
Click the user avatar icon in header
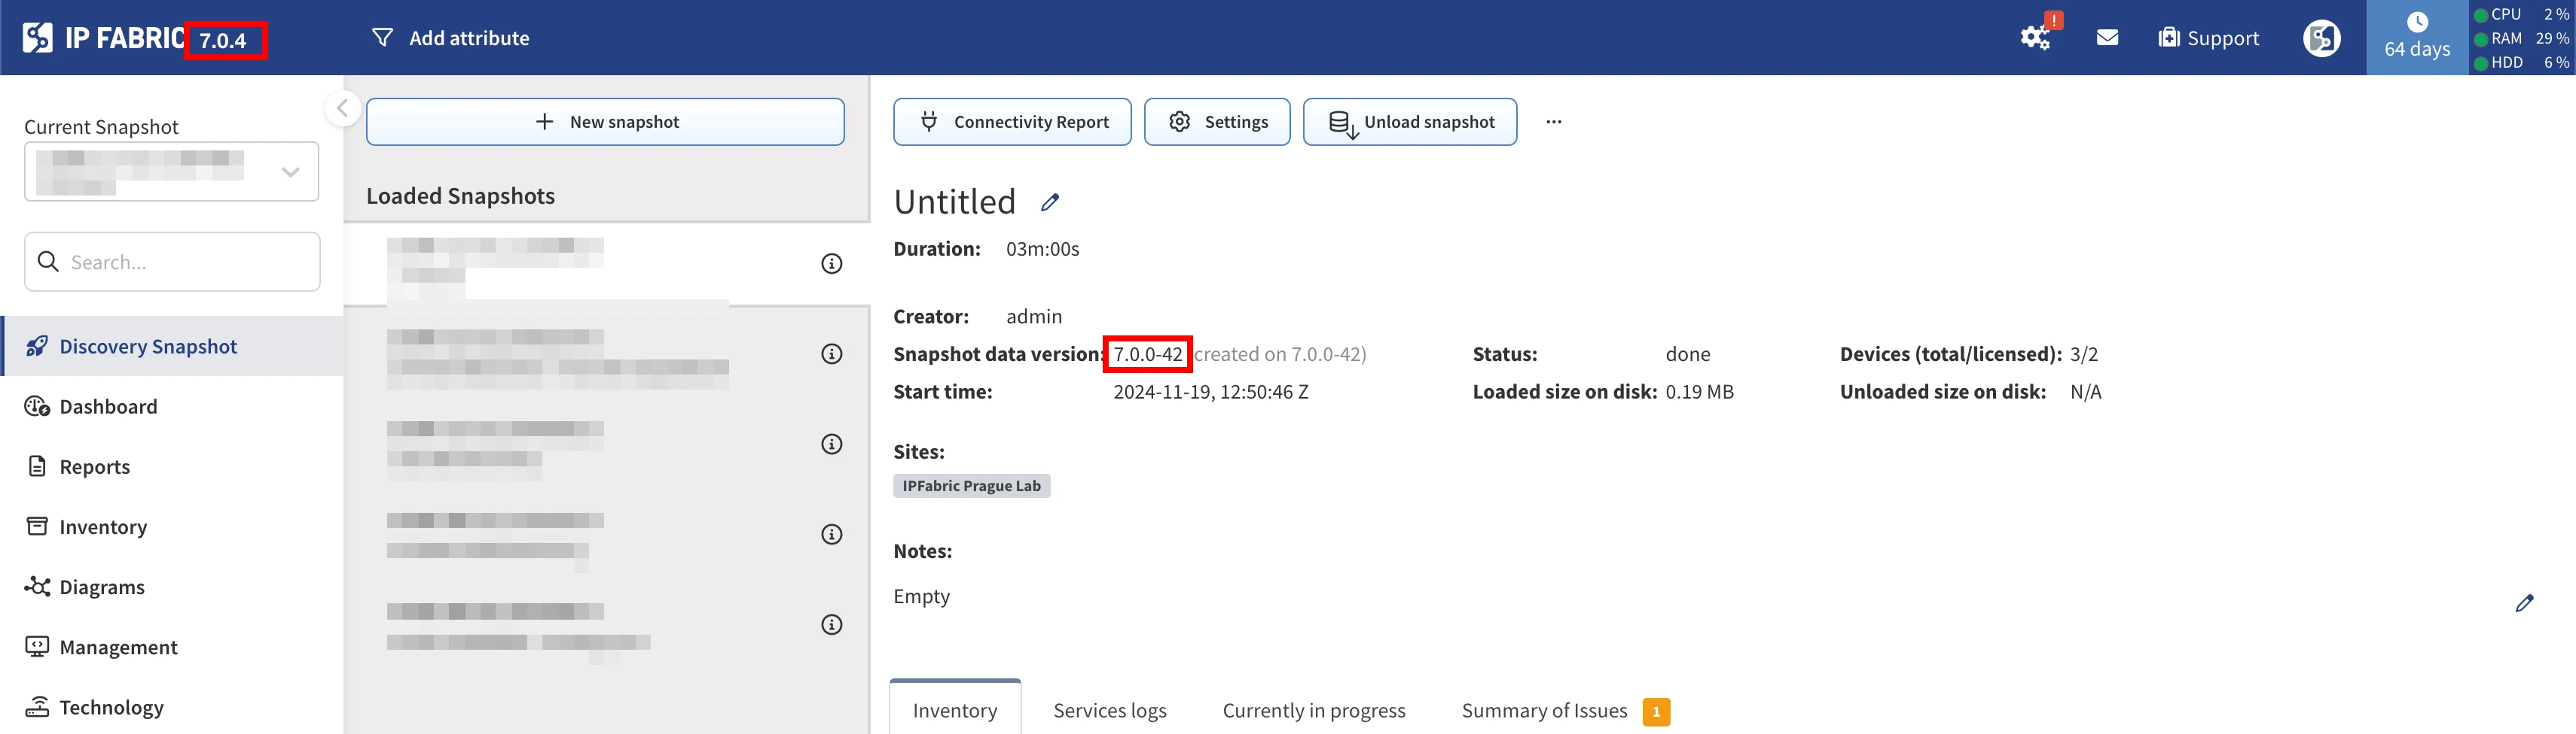click(x=2321, y=38)
